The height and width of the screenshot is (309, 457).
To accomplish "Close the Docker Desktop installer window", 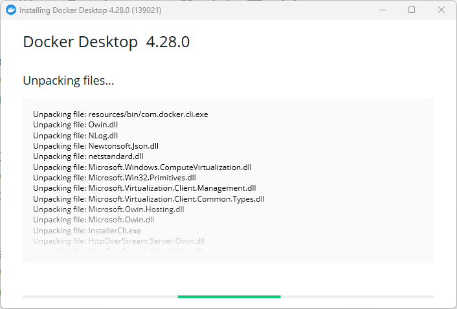I will pyautogui.click(x=441, y=10).
